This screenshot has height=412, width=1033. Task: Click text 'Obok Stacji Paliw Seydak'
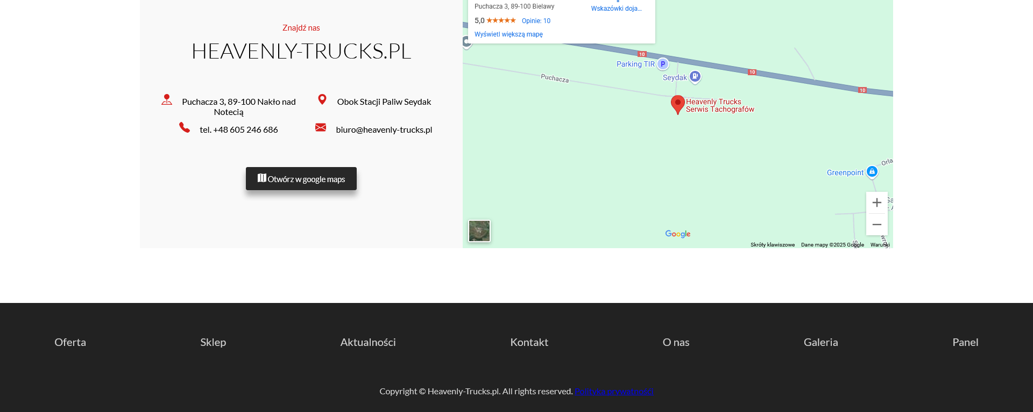(384, 102)
